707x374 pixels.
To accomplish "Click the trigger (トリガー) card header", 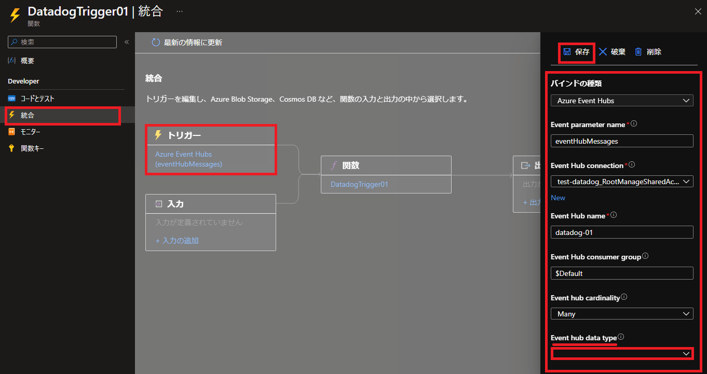I will click(x=210, y=135).
